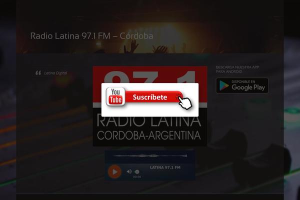This screenshot has height=200, width=300.
Task: Mute the radio player speaker icon
Action: (x=129, y=171)
